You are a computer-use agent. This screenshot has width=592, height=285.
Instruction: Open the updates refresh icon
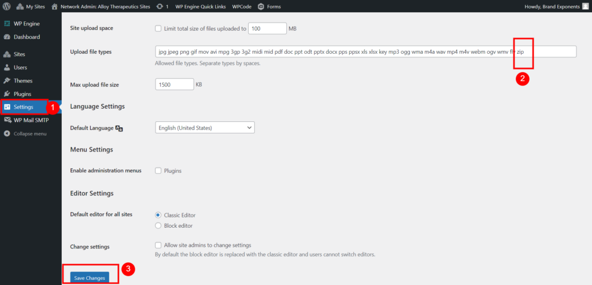(x=160, y=6)
